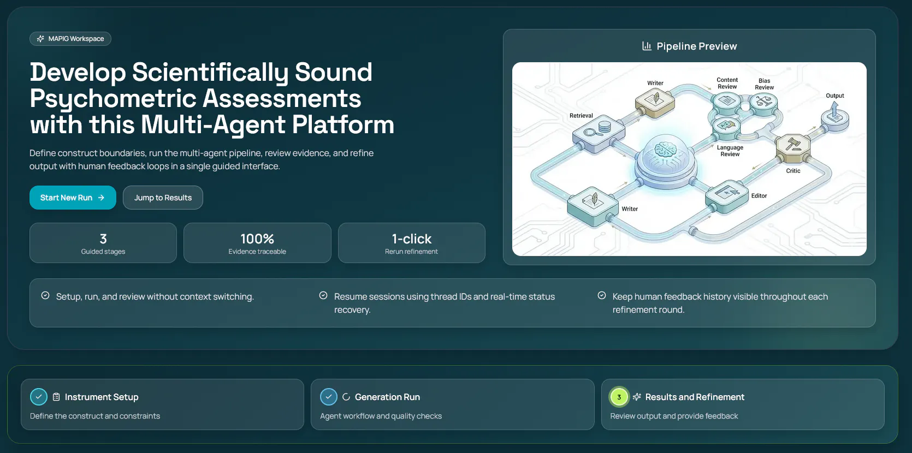
Task: Click 'Define the construct and constraints' text
Action: 95,416
